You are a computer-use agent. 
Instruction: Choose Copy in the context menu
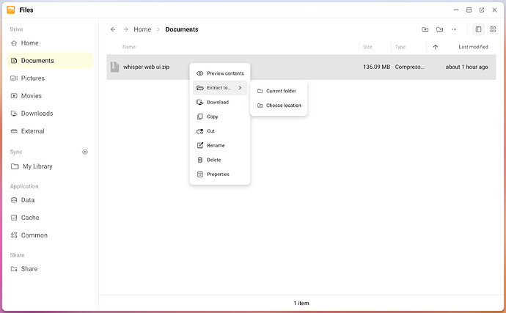point(220,117)
